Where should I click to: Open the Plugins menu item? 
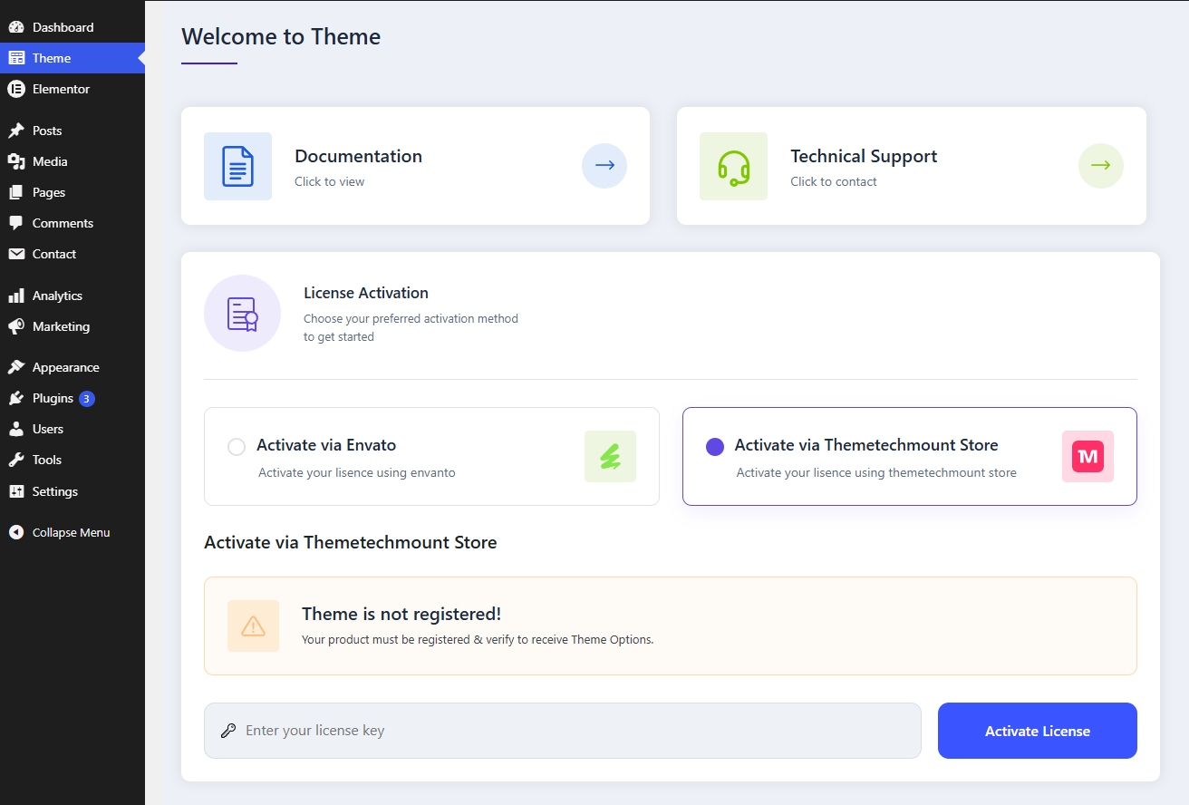(72, 398)
